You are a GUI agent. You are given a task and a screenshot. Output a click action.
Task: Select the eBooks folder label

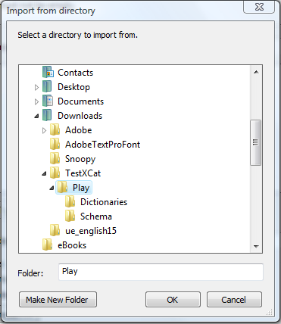point(72,245)
